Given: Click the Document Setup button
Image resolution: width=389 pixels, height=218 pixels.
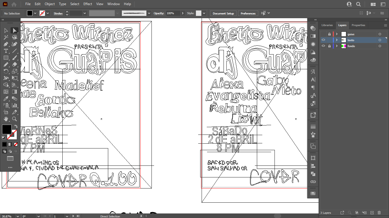Looking at the screenshot, I should coord(223,13).
